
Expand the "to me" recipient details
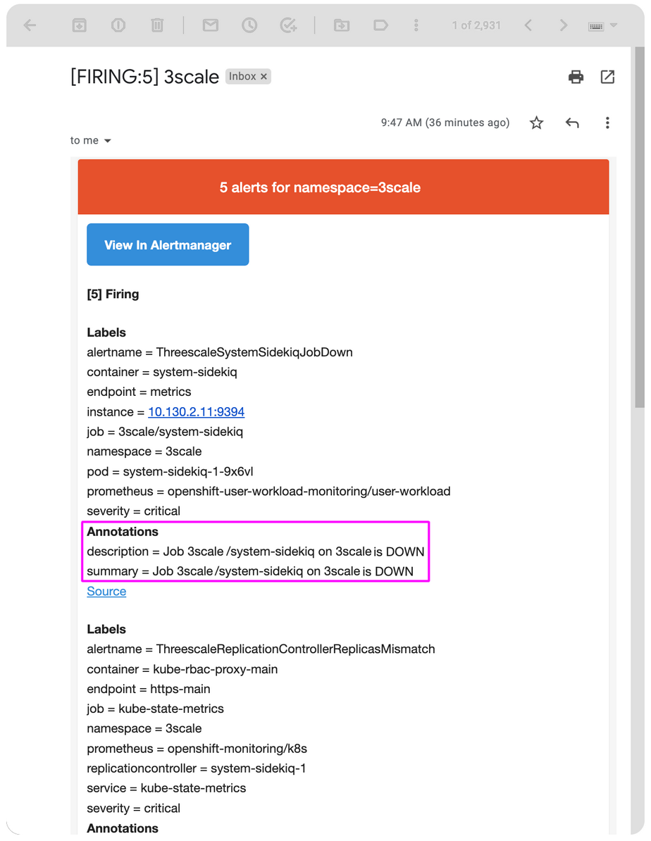click(108, 141)
